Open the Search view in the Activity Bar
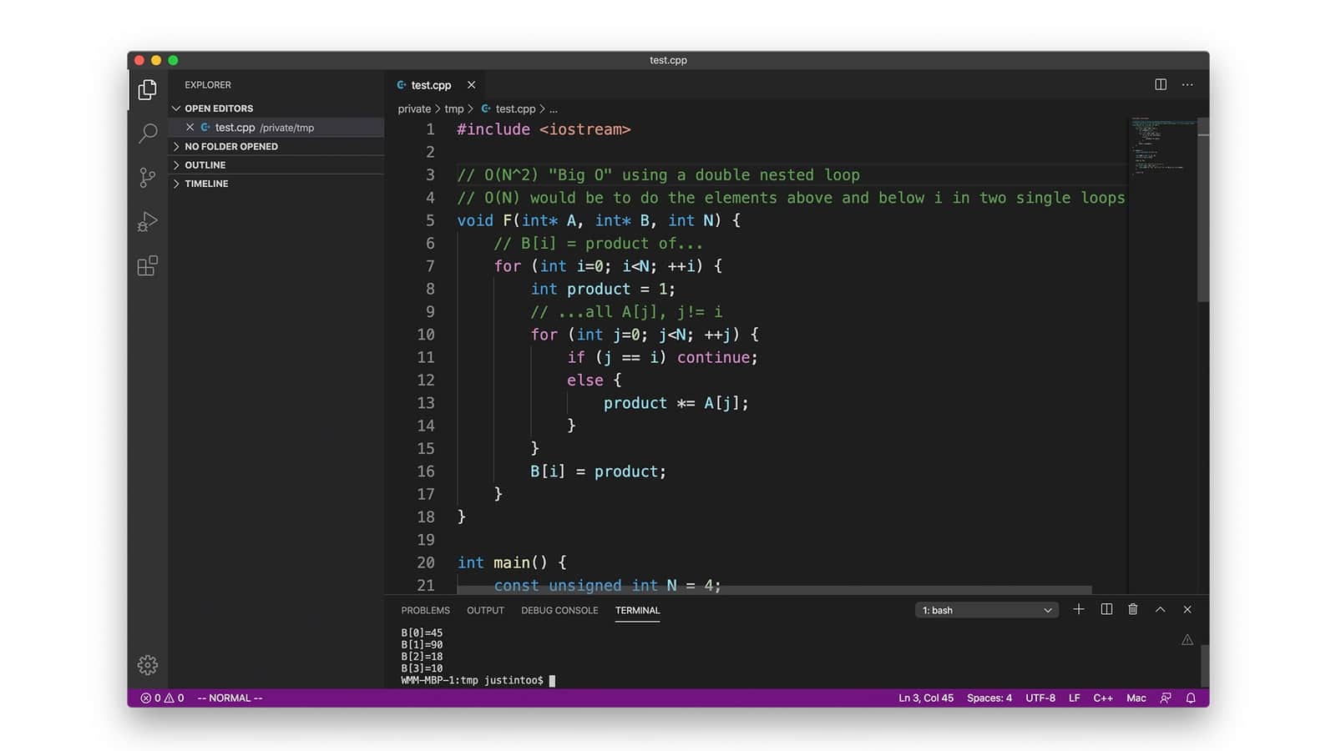Viewport: 1336px width, 751px height. click(x=147, y=134)
